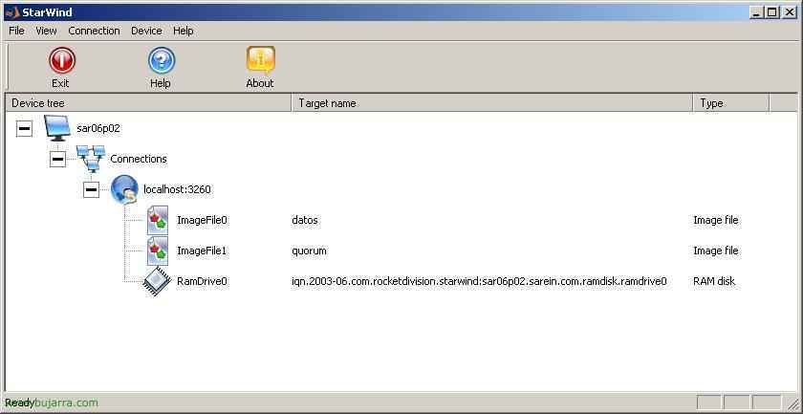
Task: Click 'Image file' type in ImageFile1 row
Action: click(716, 251)
